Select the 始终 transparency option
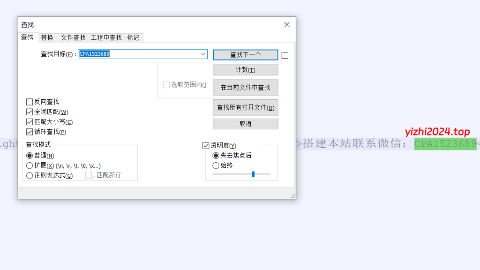The width and height of the screenshot is (480, 270). pos(216,165)
